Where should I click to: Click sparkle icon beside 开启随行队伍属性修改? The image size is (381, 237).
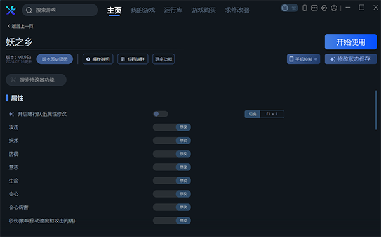[x=11, y=114]
